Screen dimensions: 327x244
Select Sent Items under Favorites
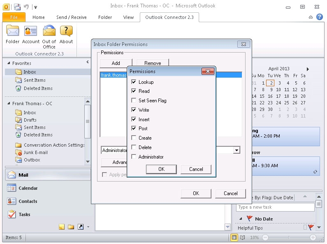point(35,80)
